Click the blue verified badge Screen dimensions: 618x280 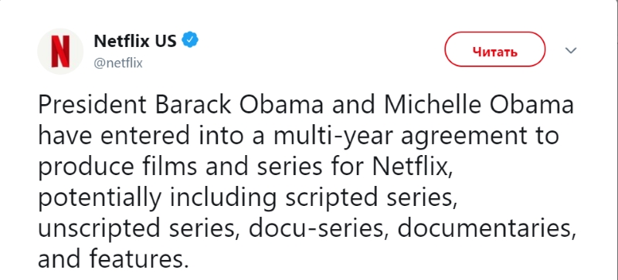pyautogui.click(x=192, y=40)
